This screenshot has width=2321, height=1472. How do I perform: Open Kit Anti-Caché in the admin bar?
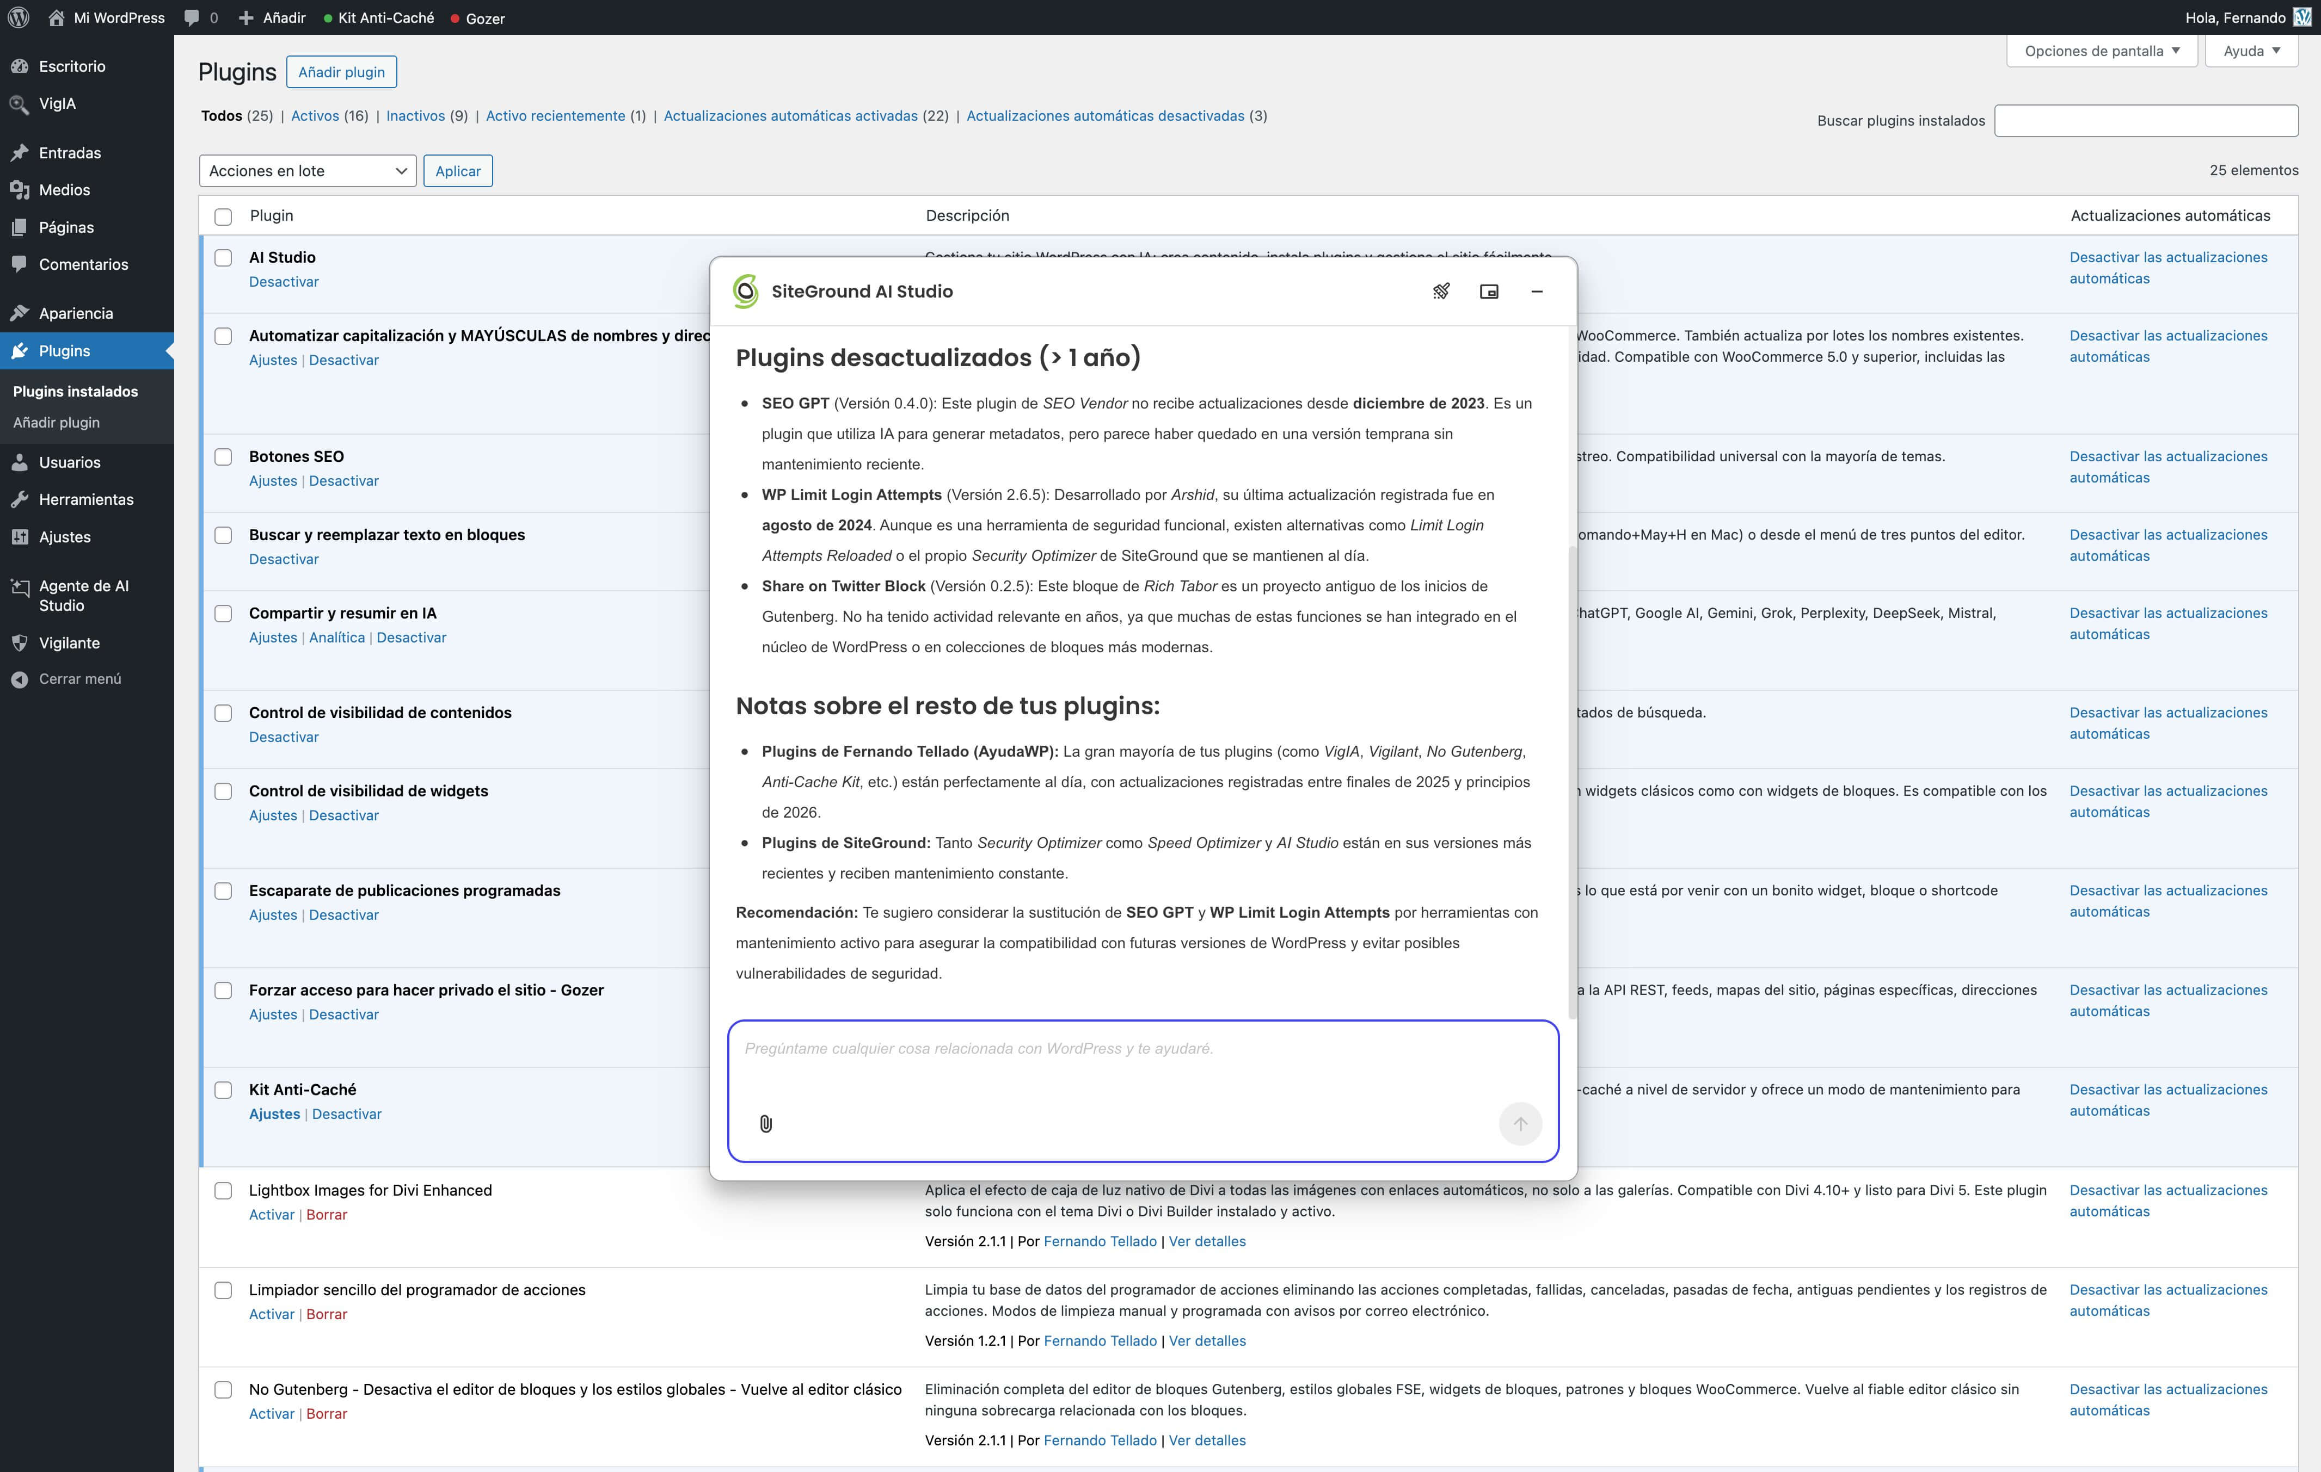379,17
